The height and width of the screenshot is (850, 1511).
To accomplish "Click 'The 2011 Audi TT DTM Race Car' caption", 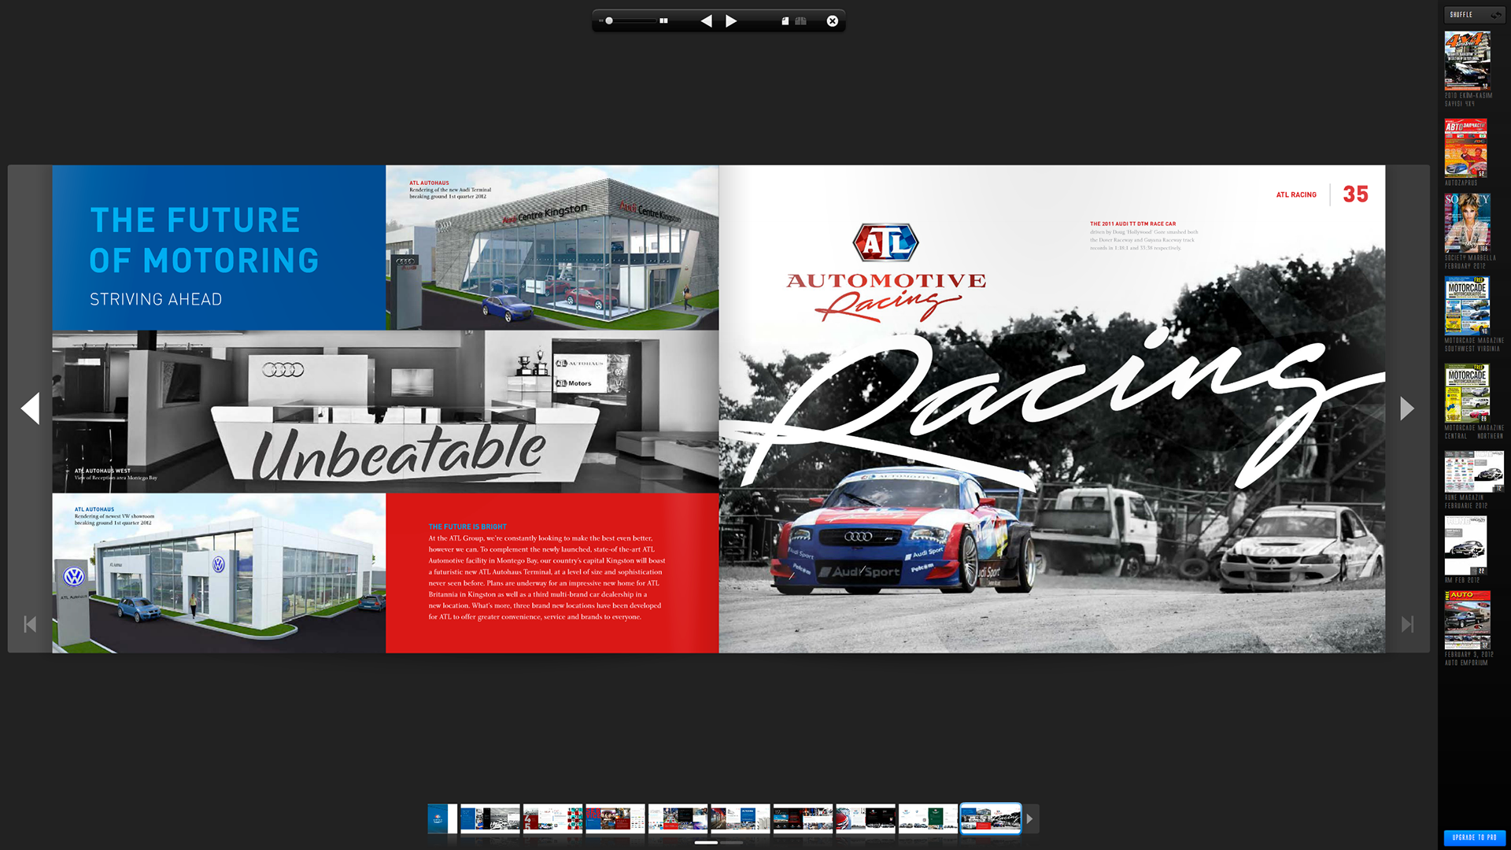I will (x=1132, y=224).
